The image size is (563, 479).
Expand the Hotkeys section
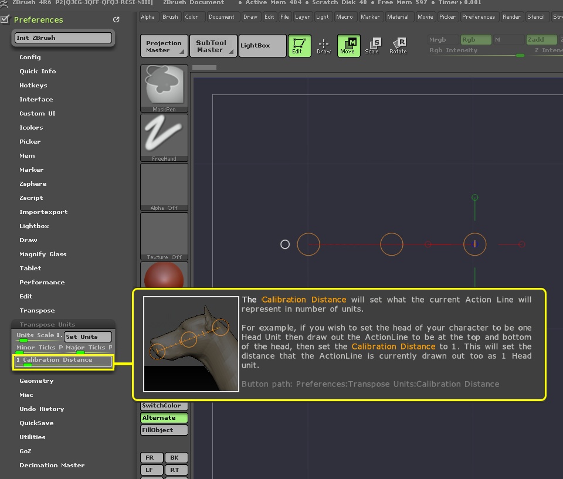(x=33, y=85)
